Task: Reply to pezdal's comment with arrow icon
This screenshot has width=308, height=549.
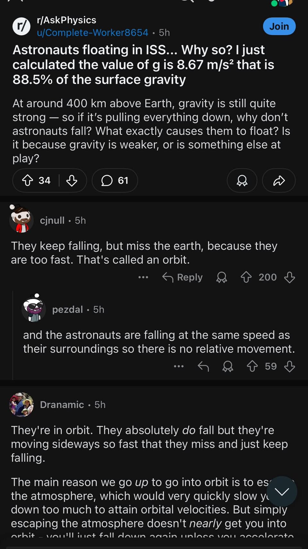Action: (x=203, y=366)
